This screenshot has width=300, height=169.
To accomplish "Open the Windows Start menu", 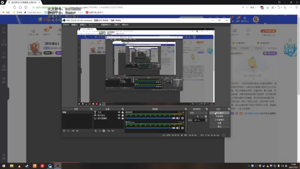I will pyautogui.click(x=4, y=166).
